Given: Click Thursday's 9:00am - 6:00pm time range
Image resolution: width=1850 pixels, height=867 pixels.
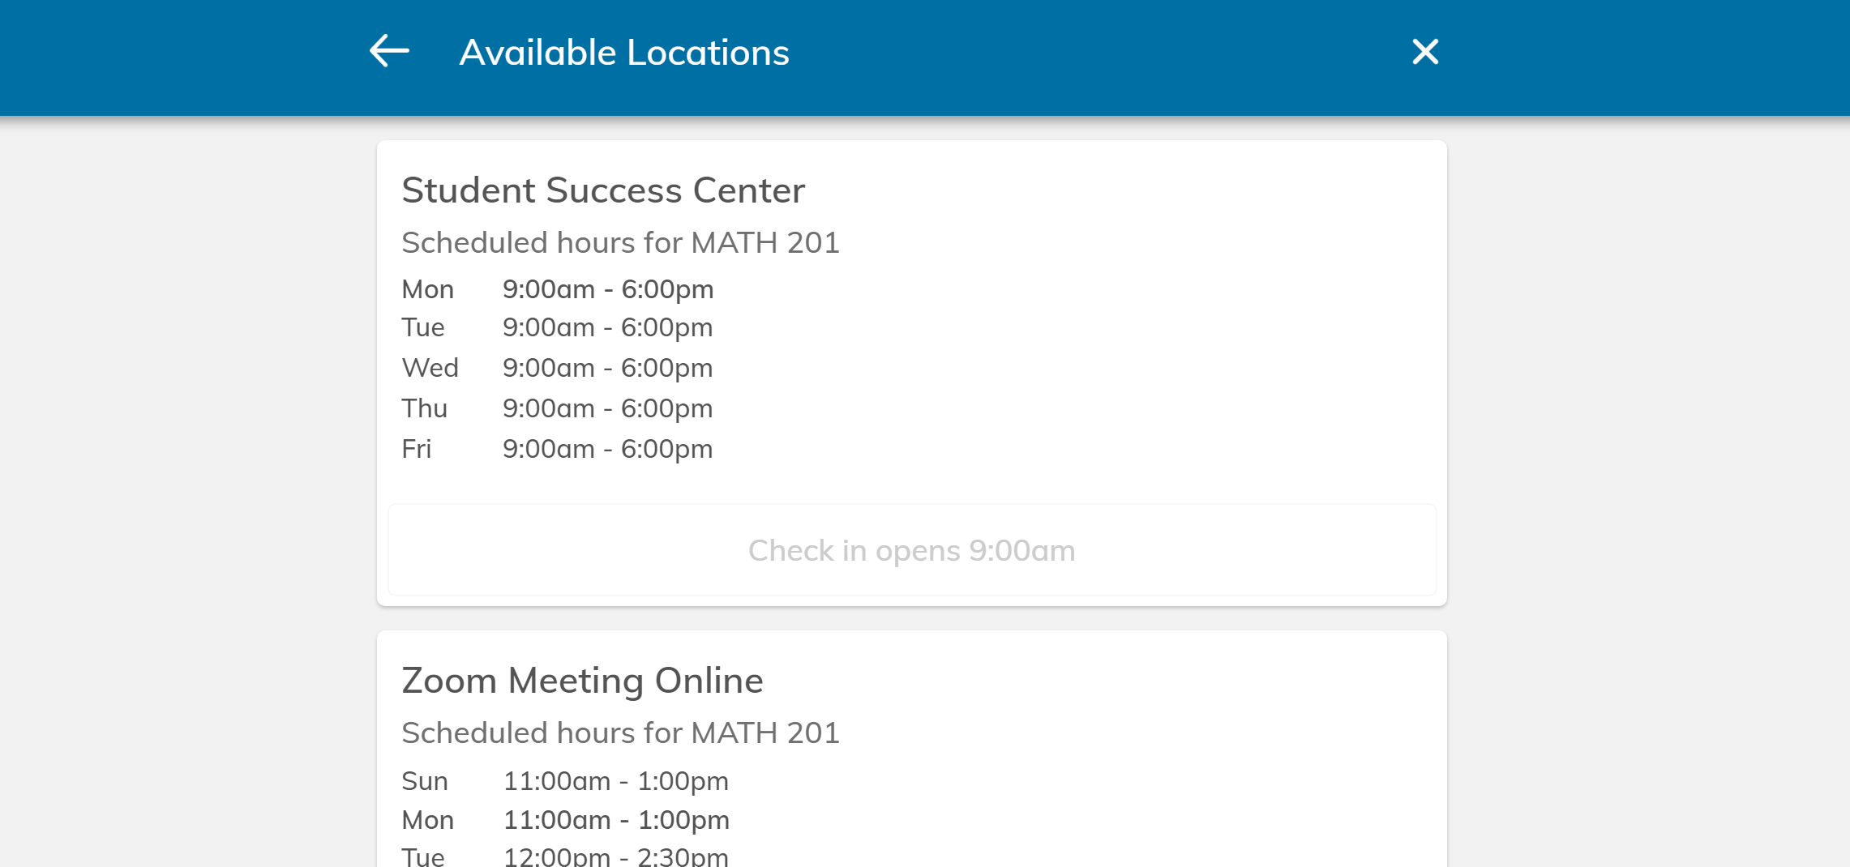Looking at the screenshot, I should [607, 408].
